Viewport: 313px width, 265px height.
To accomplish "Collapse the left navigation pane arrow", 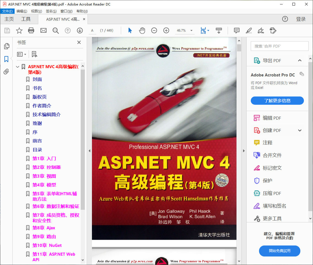I will 89,151.
